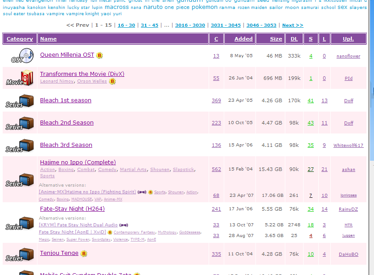View 369 comments on Bleach 1st season

click(216, 100)
